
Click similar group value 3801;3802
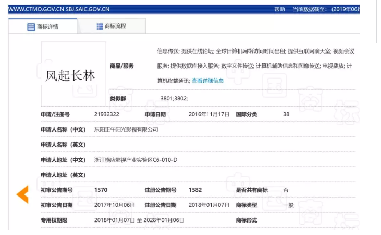(x=174, y=98)
